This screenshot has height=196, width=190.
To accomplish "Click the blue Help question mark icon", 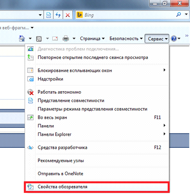I will coord(174,38).
